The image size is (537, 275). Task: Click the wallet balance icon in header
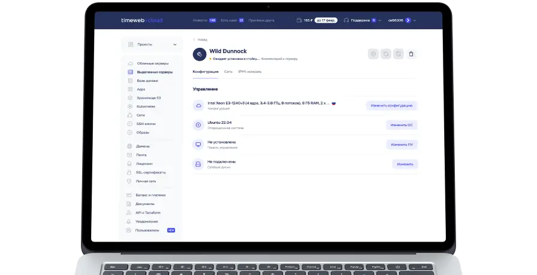click(x=299, y=20)
